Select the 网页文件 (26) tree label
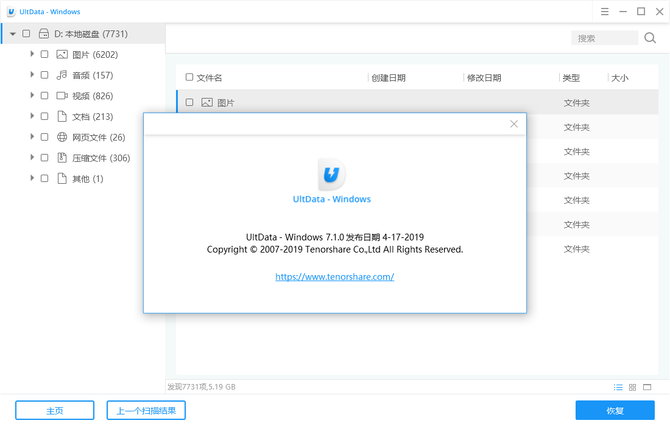This screenshot has width=670, height=426. pos(99,137)
